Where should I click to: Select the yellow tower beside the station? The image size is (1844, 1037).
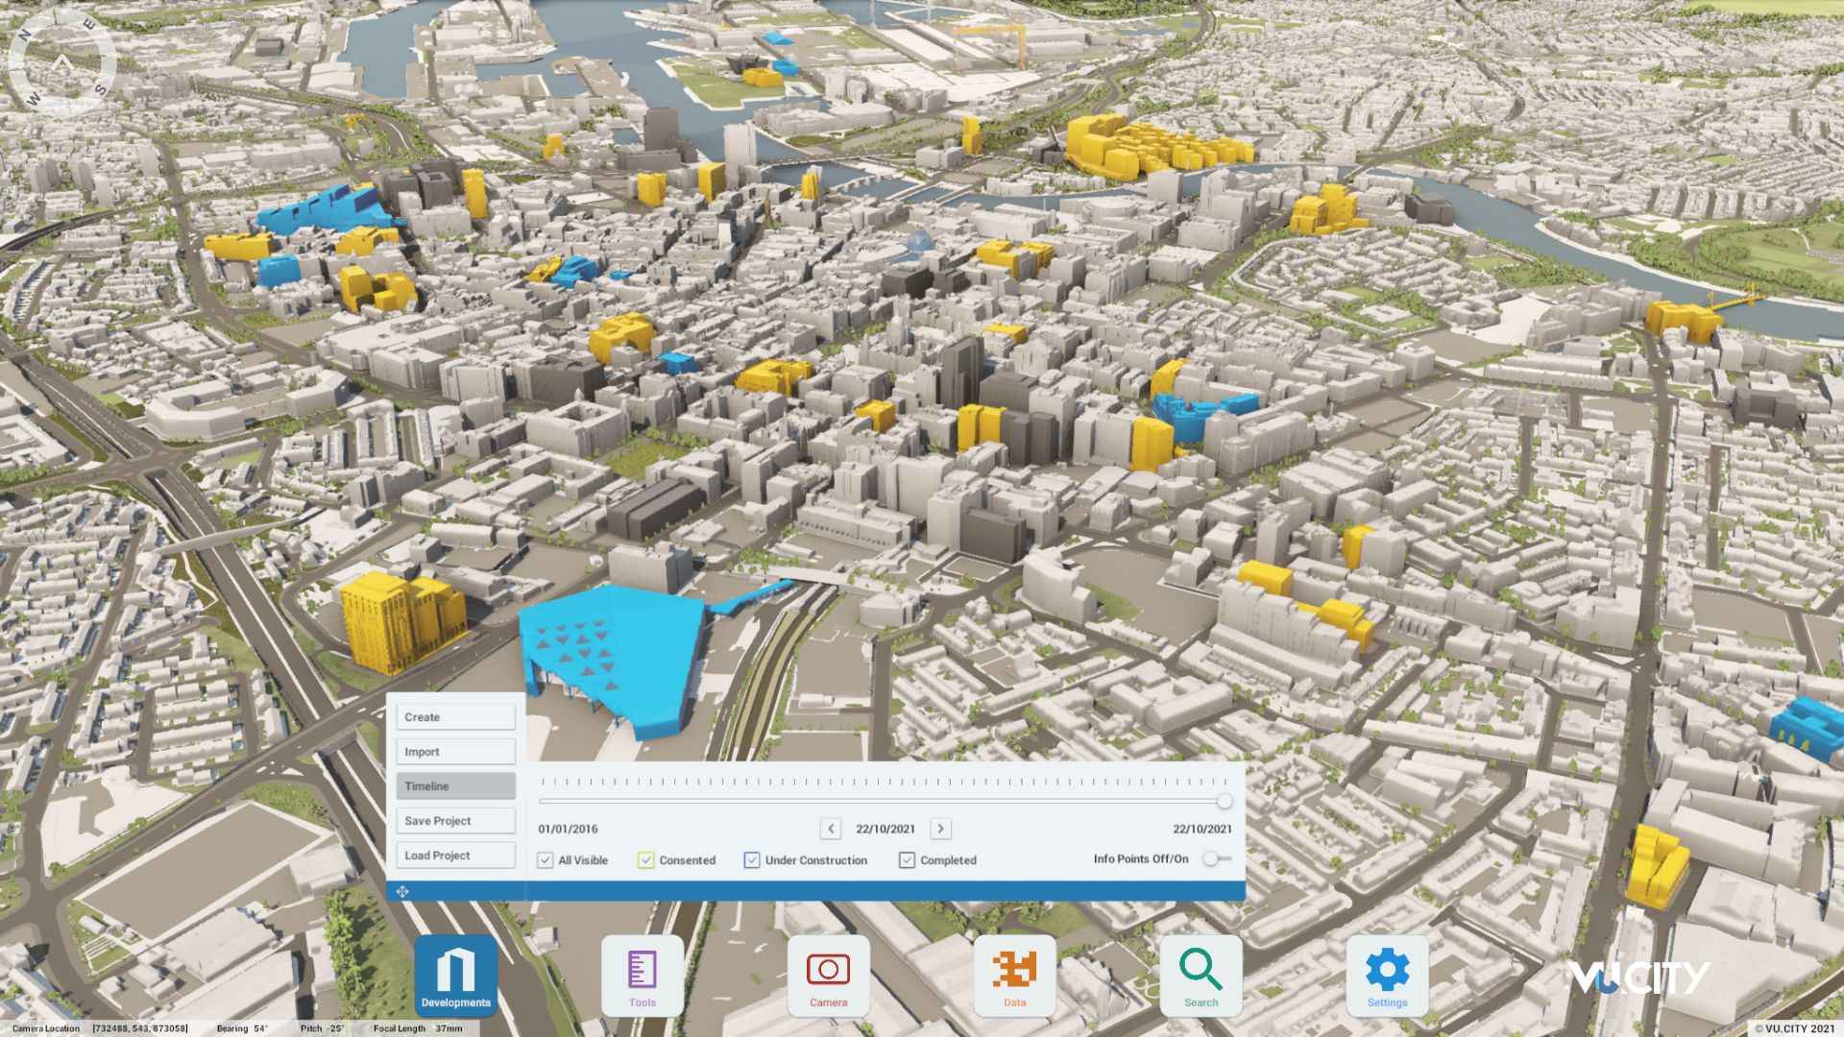point(401,621)
